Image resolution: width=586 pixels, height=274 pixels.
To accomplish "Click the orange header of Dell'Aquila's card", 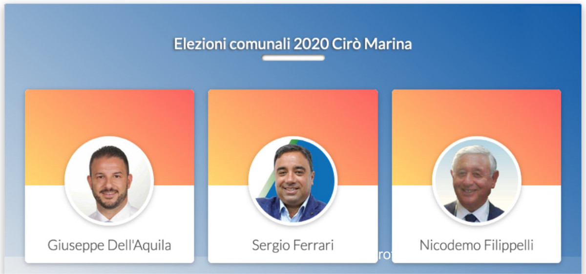I will [x=109, y=112].
